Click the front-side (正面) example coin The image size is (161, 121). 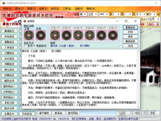point(29,35)
